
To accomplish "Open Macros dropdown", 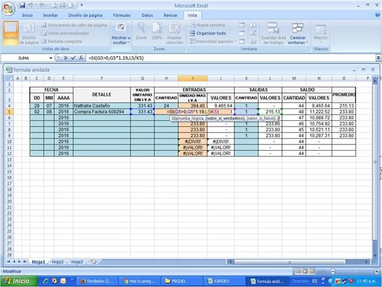I will (321, 33).
